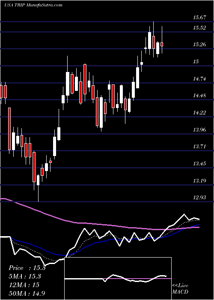This screenshot has height=300, width=214.
Task: Select the 15.52 price axis label
Action: click(199, 28)
